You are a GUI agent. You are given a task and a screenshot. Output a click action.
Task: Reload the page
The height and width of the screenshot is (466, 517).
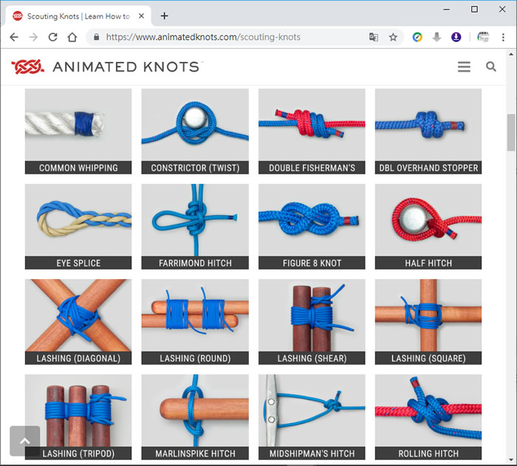[52, 37]
